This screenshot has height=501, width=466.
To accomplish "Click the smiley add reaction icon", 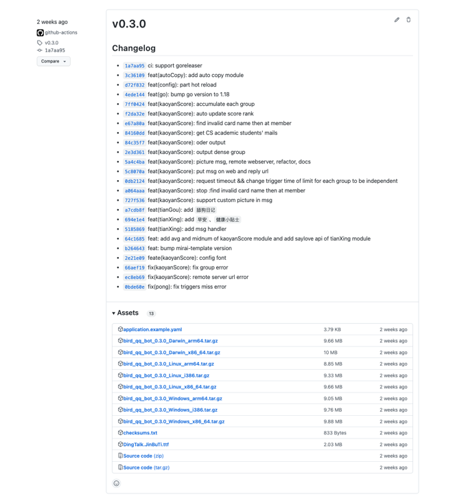I will pyautogui.click(x=117, y=483).
